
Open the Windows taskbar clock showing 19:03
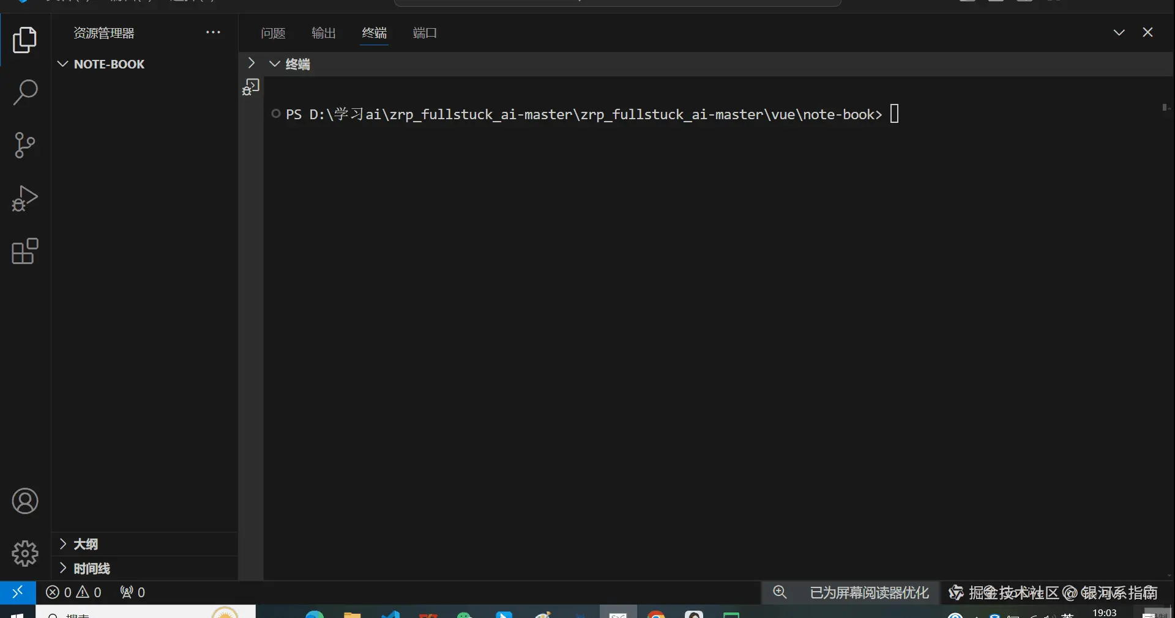pyautogui.click(x=1105, y=612)
